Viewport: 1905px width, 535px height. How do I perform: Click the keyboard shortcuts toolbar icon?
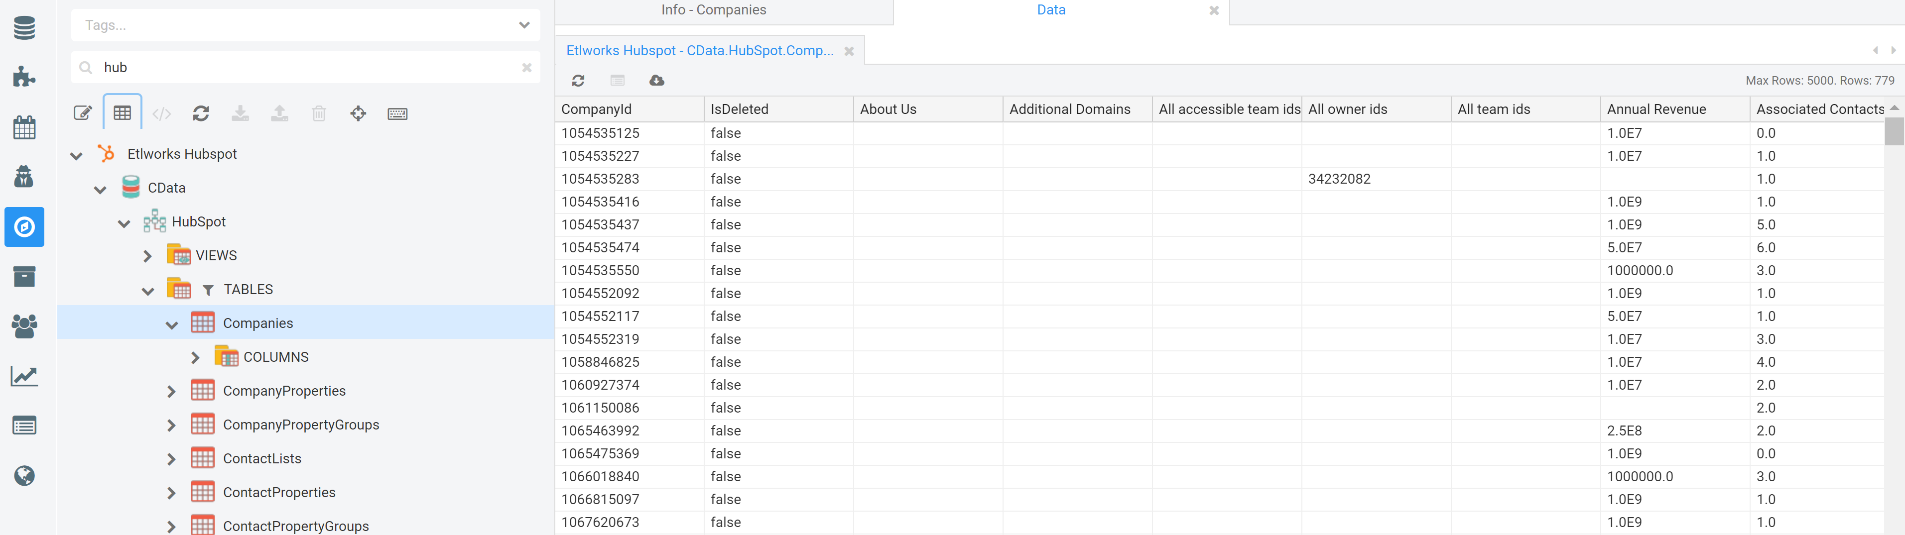tap(398, 113)
